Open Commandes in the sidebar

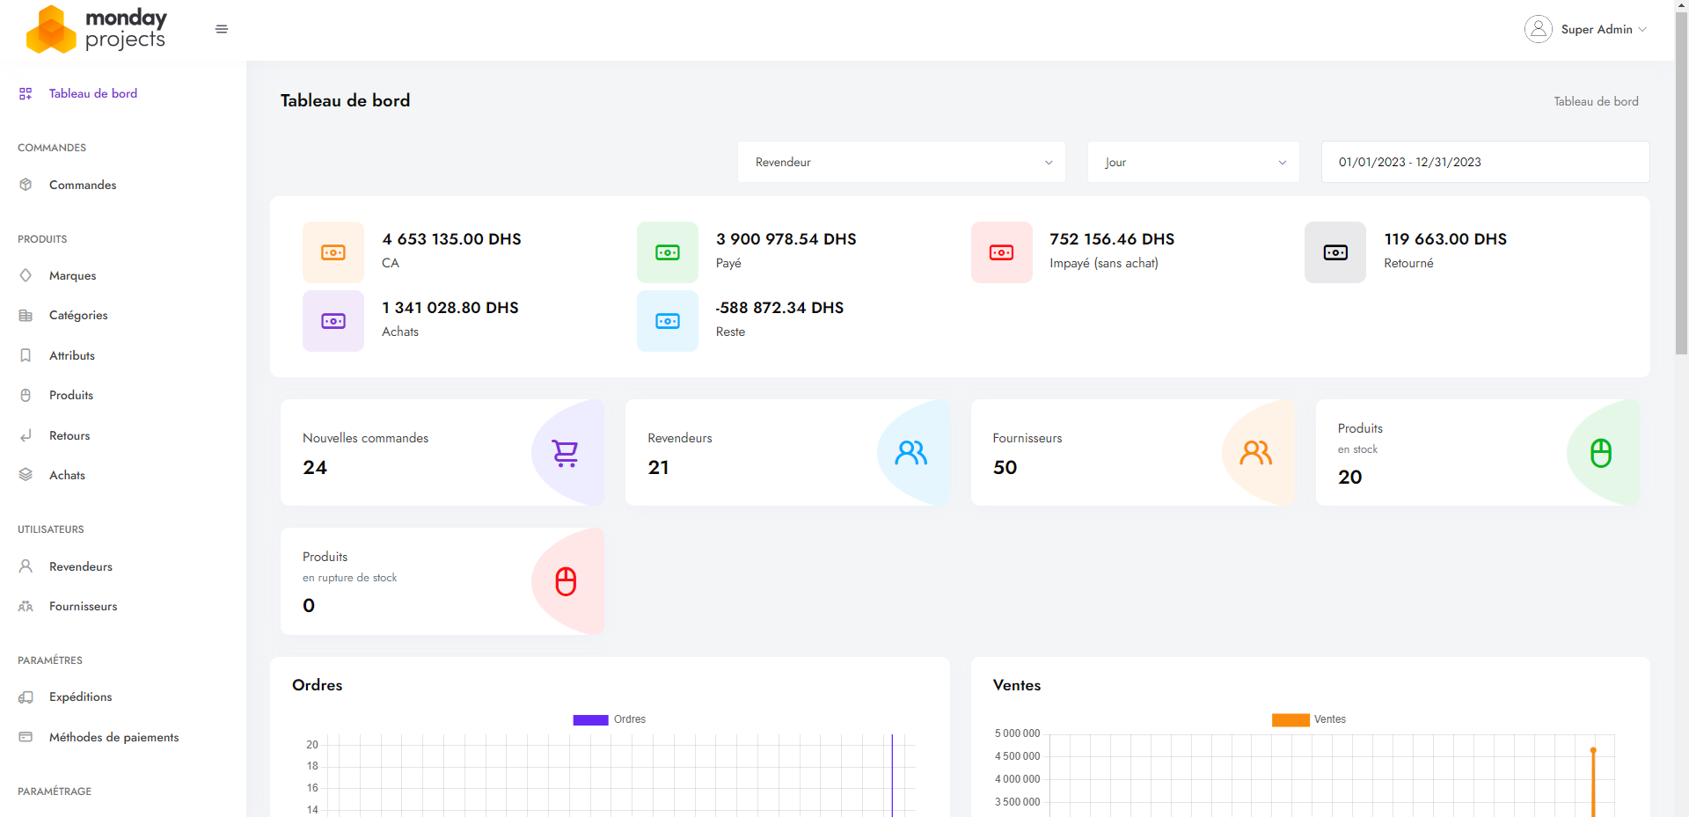(x=83, y=185)
